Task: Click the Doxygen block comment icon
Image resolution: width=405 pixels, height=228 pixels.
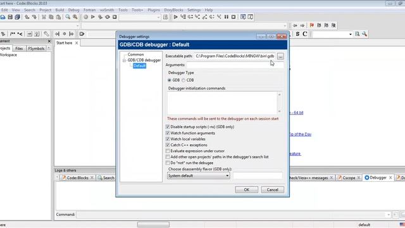Action: [x=13, y=34]
